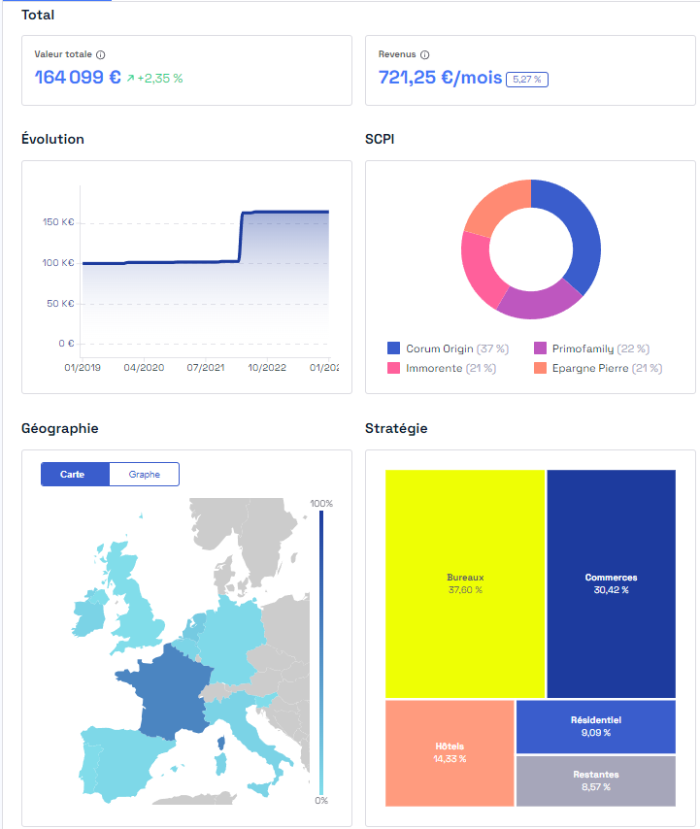Click the Résidentiel 9,09 % treemap block

pyautogui.click(x=596, y=726)
